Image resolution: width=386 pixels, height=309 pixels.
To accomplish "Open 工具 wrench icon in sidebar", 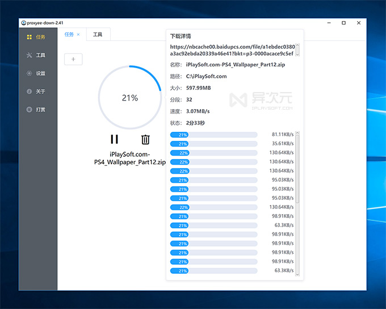I will point(29,55).
